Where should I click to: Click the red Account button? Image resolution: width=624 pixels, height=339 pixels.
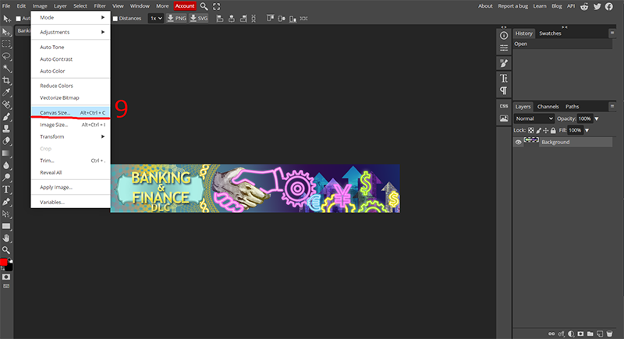tap(185, 6)
